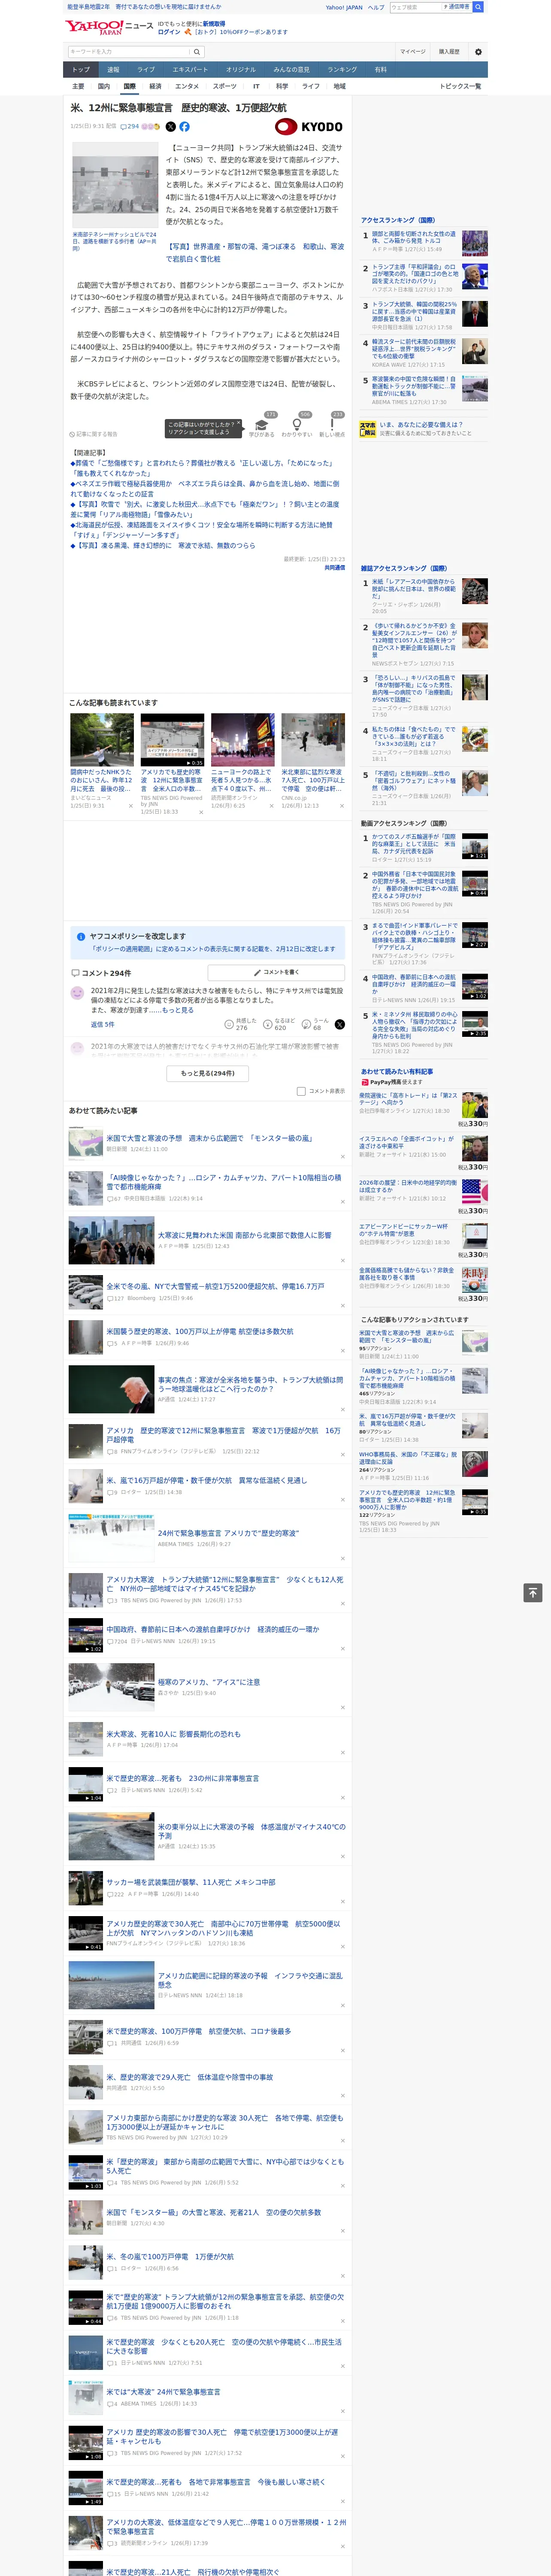Click the ログイン link
This screenshot has height=2576, width=551.
point(169,32)
